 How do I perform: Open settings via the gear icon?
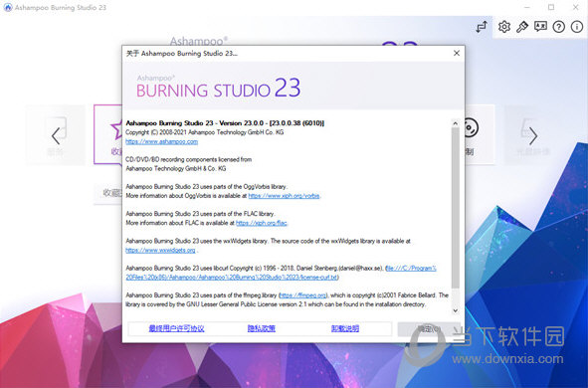click(504, 27)
